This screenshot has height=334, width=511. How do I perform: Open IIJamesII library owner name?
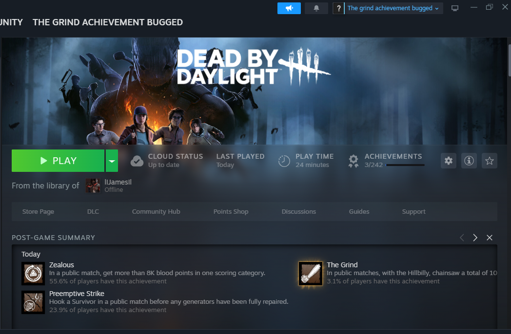pyautogui.click(x=118, y=182)
